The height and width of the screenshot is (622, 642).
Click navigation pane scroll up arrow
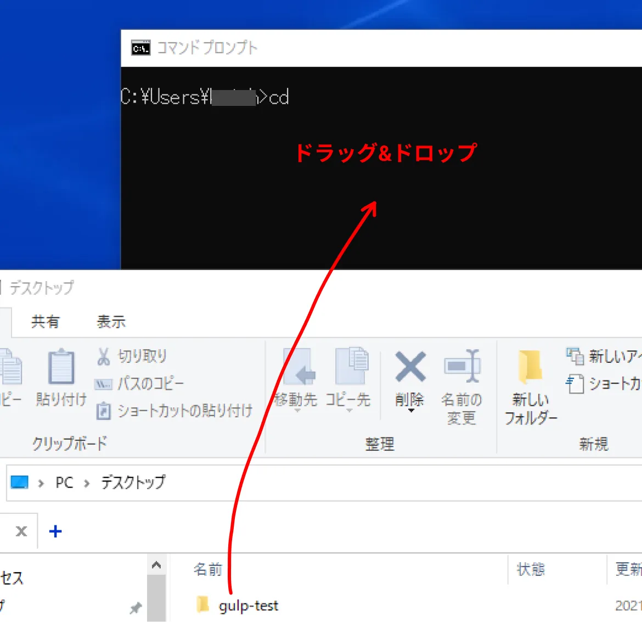click(156, 565)
